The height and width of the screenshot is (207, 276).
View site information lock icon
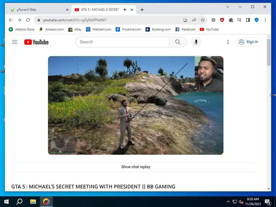pyautogui.click(x=39, y=20)
